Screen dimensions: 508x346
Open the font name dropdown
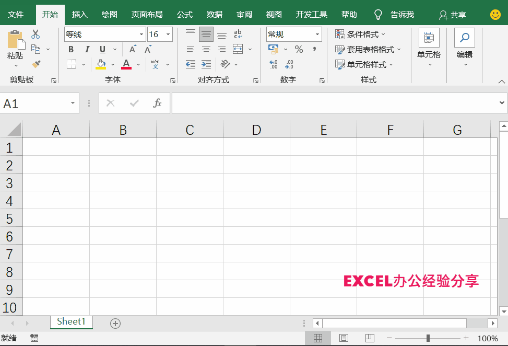click(x=141, y=33)
